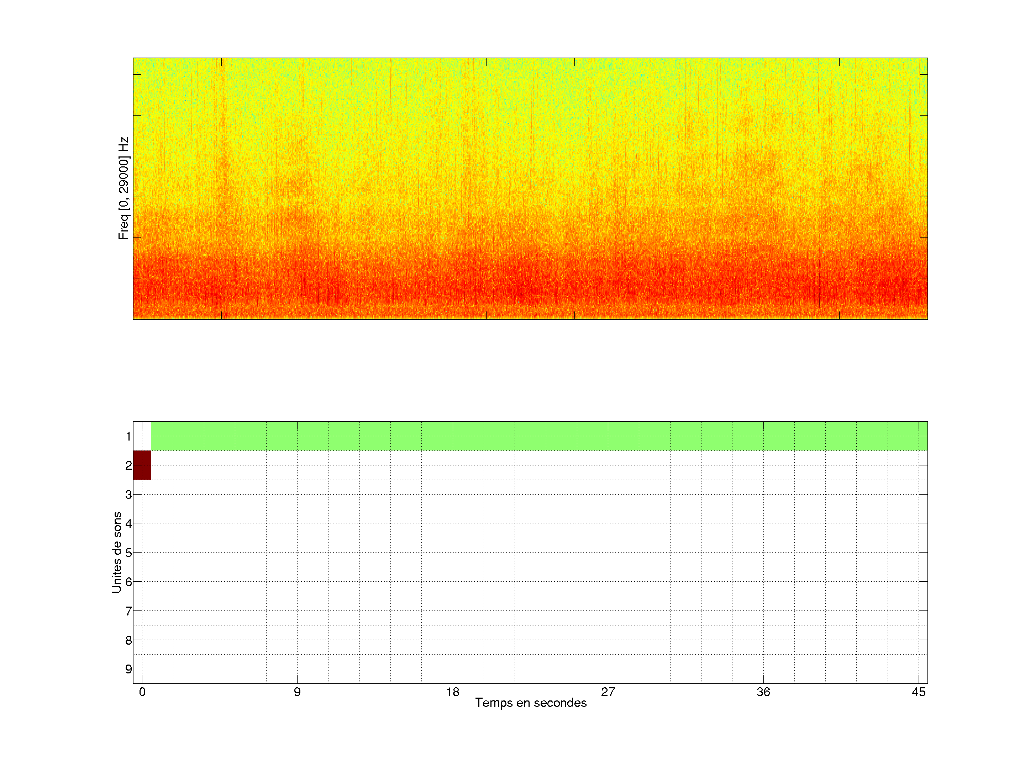Click y-axis label 2 beside red block
This screenshot has width=1025, height=768.
(x=128, y=465)
